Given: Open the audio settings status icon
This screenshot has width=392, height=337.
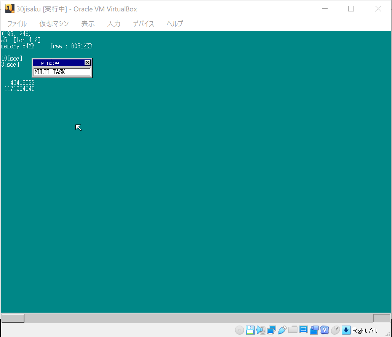Looking at the screenshot, I should (261, 330).
